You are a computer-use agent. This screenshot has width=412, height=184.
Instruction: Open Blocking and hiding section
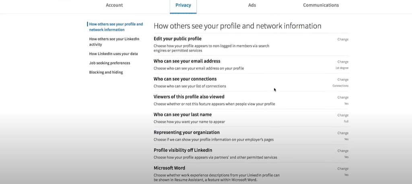[106, 72]
